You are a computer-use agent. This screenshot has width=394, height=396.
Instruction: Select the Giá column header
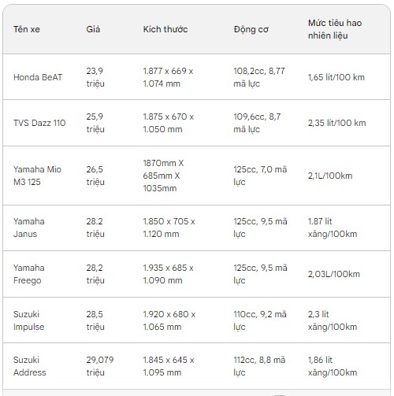click(93, 29)
